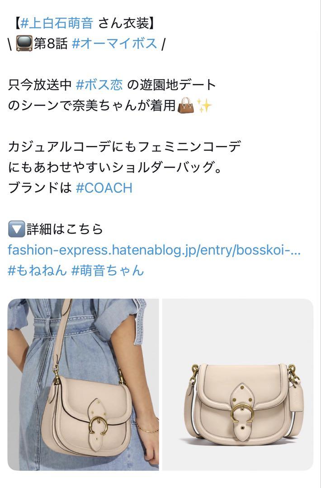Click the sparkles emoji
This screenshot has width=321, height=488.
pyautogui.click(x=204, y=105)
